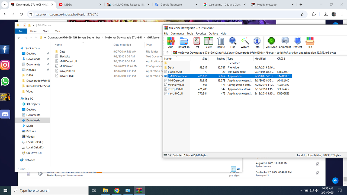
Task: Click the Delete icon in WinRAR
Action: 221,43
